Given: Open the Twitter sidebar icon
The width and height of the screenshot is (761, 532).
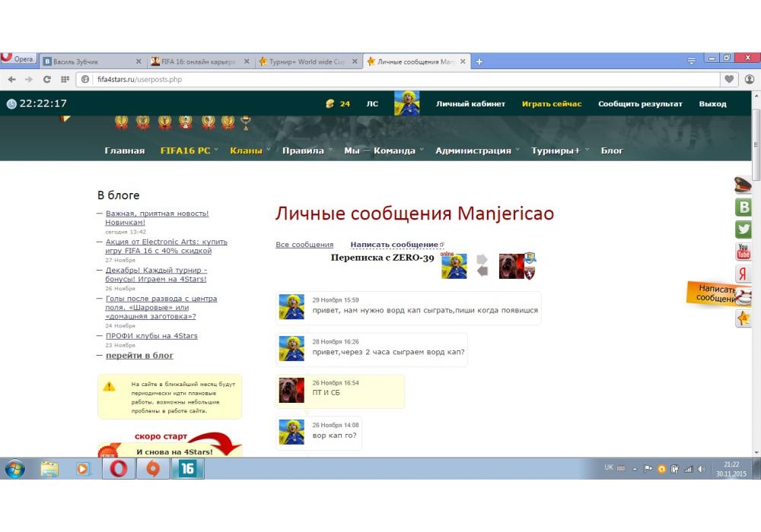Looking at the screenshot, I should pos(743,230).
